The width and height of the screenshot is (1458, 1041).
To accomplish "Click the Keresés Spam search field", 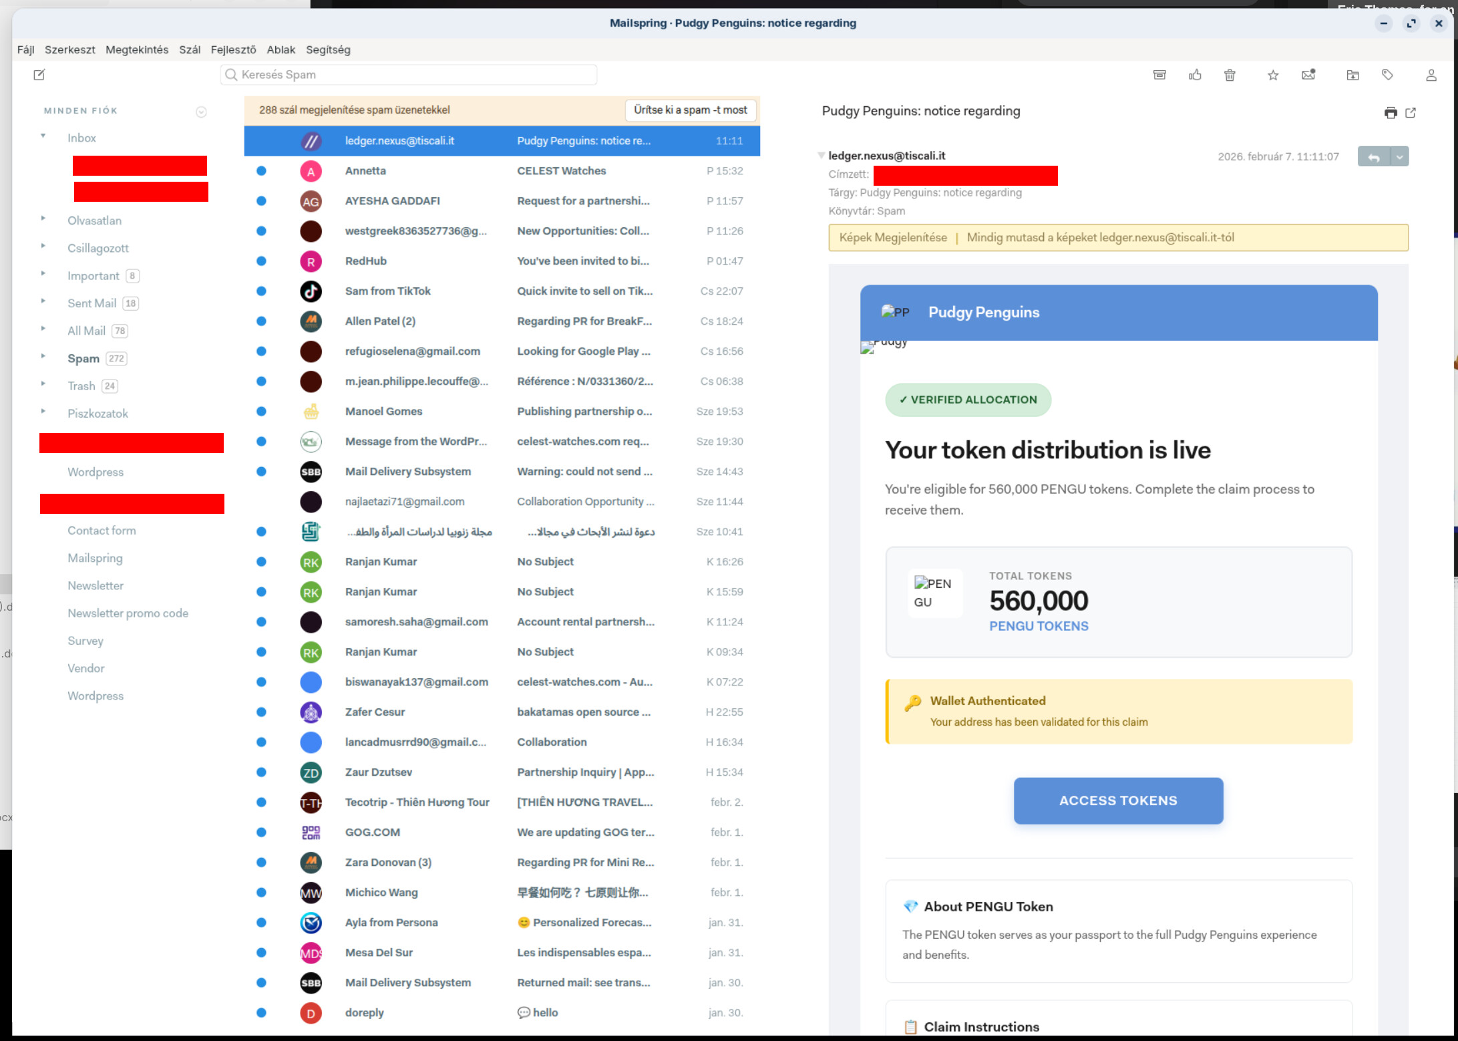I will click(409, 75).
